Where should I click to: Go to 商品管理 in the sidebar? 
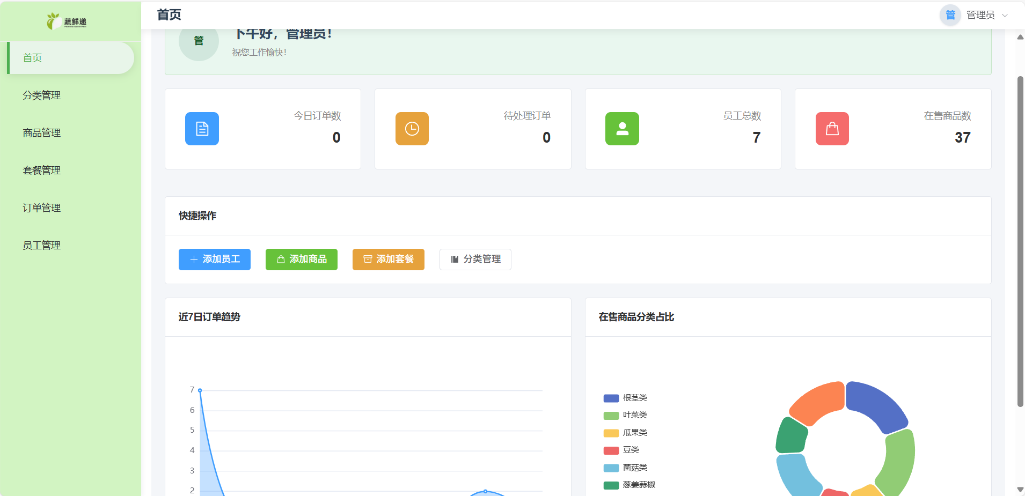pos(42,133)
